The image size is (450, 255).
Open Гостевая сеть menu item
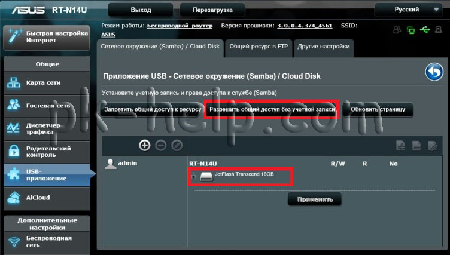[x=47, y=106]
